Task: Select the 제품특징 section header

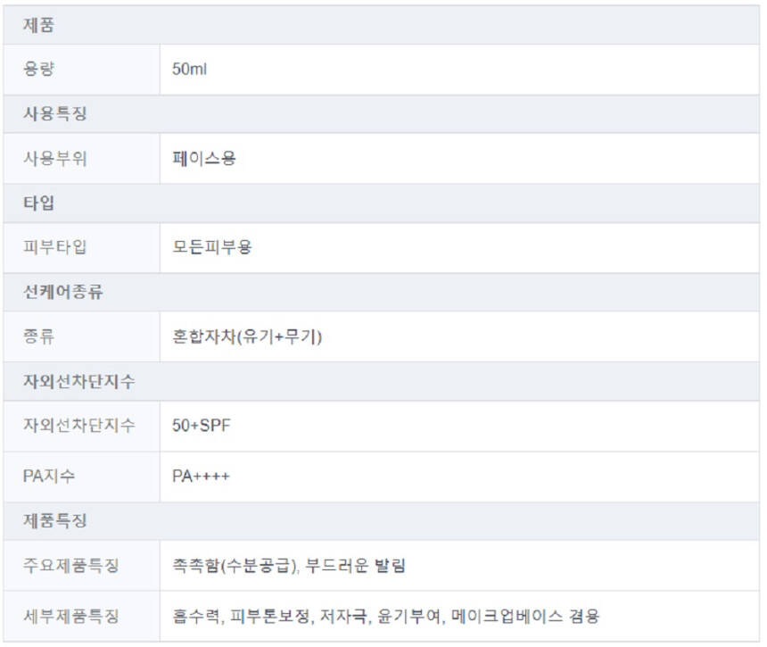Action: [54, 520]
